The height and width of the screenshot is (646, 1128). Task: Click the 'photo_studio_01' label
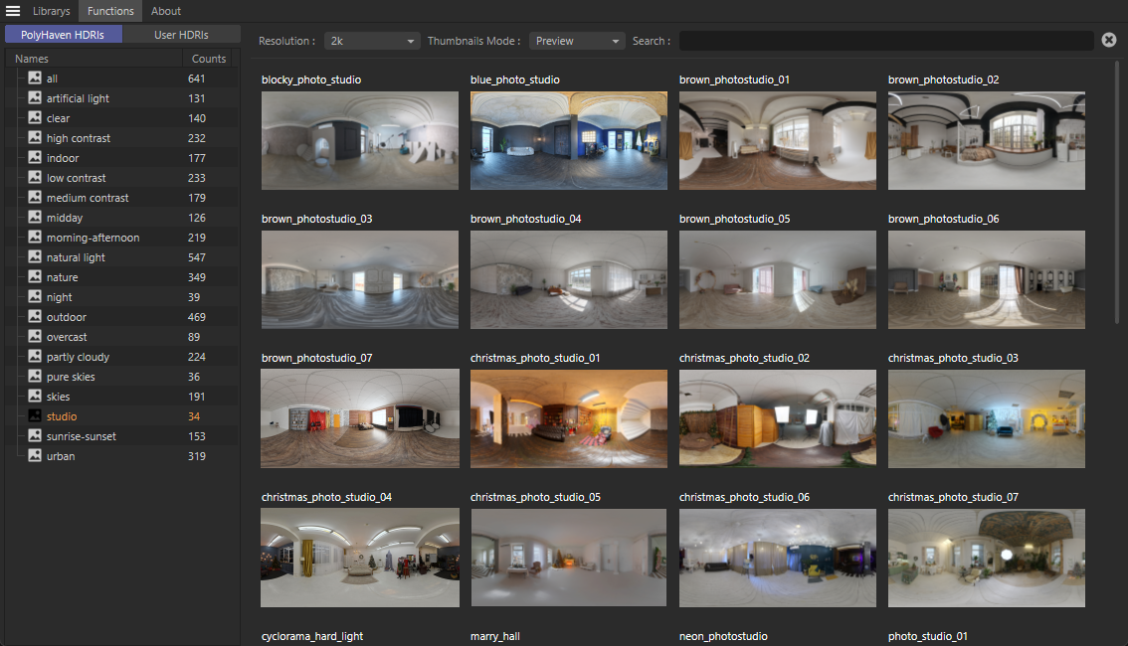point(927,636)
